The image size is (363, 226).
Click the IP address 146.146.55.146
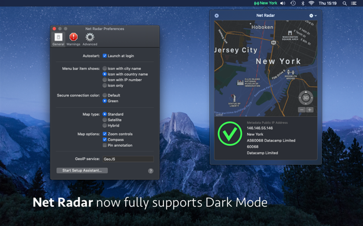[x=260, y=128]
